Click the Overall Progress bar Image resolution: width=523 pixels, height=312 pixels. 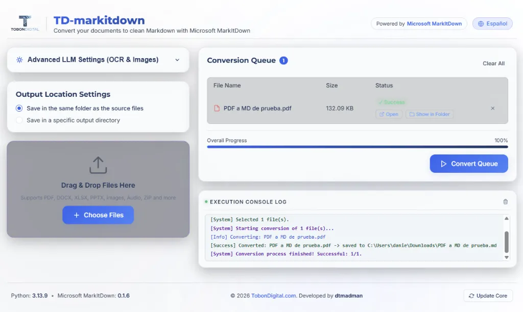point(357,147)
